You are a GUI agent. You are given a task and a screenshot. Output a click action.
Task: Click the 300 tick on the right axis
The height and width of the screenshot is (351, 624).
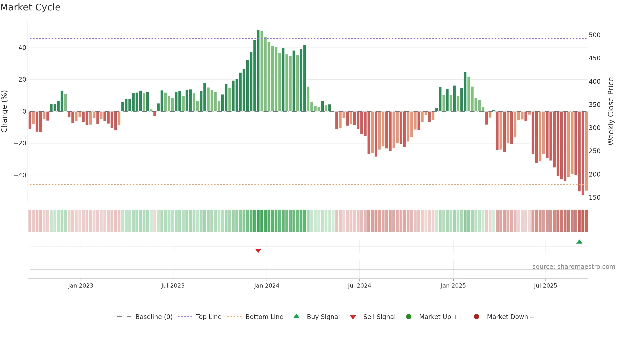pos(595,128)
